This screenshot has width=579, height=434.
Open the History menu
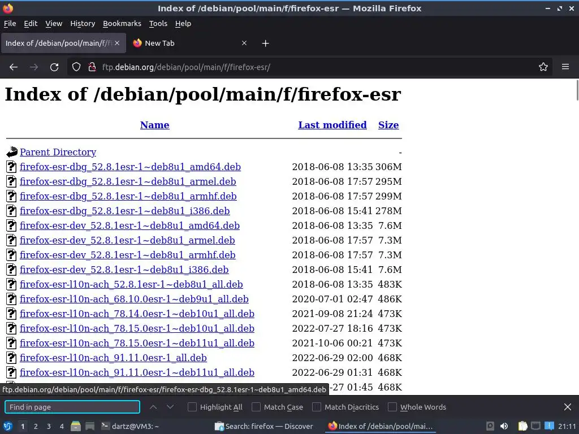pyautogui.click(x=83, y=23)
